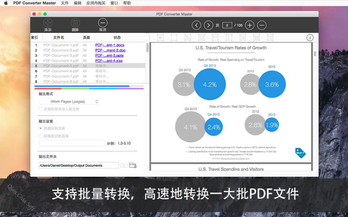Viewport: 348px width, 217px height.
Task: Go to previous page with left arrow
Action: 196,25
